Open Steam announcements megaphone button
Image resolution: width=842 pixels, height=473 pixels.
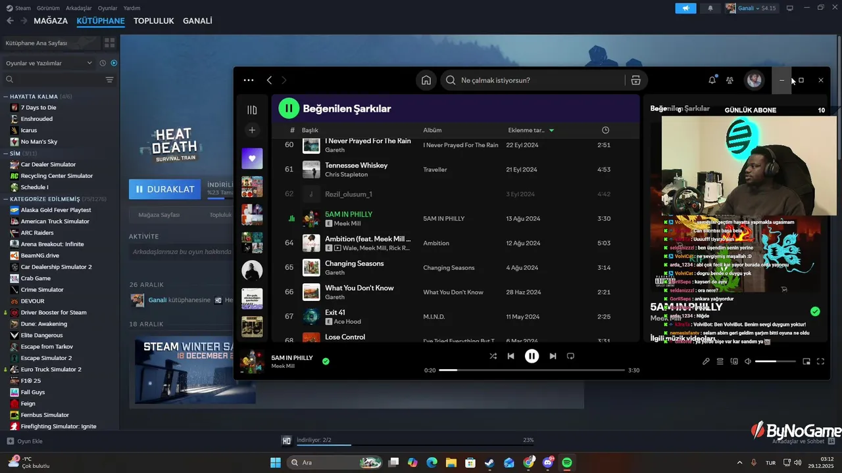[x=685, y=8]
